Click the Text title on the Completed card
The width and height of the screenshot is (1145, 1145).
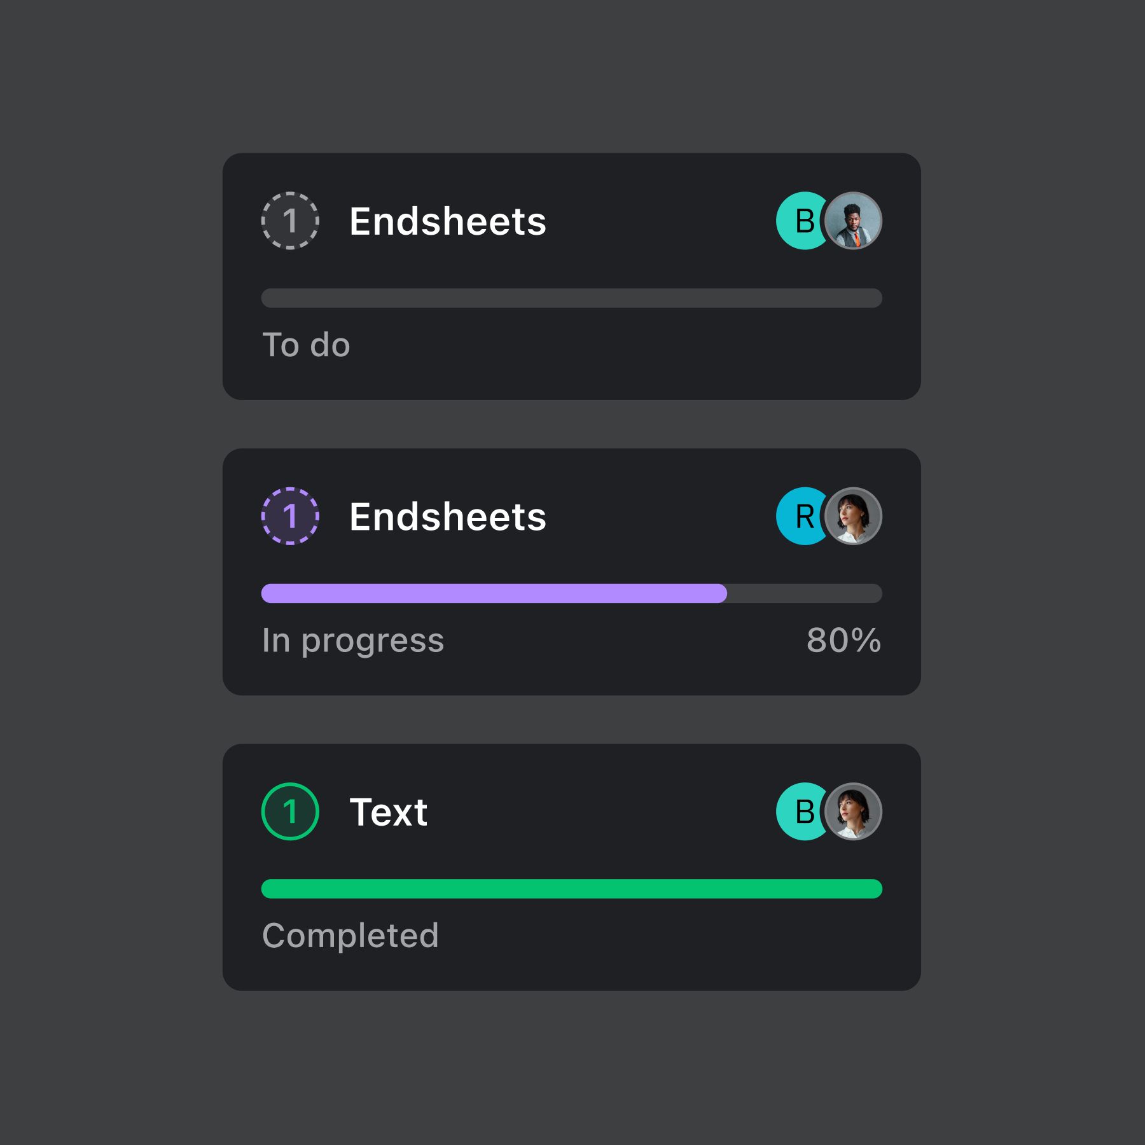click(x=389, y=812)
